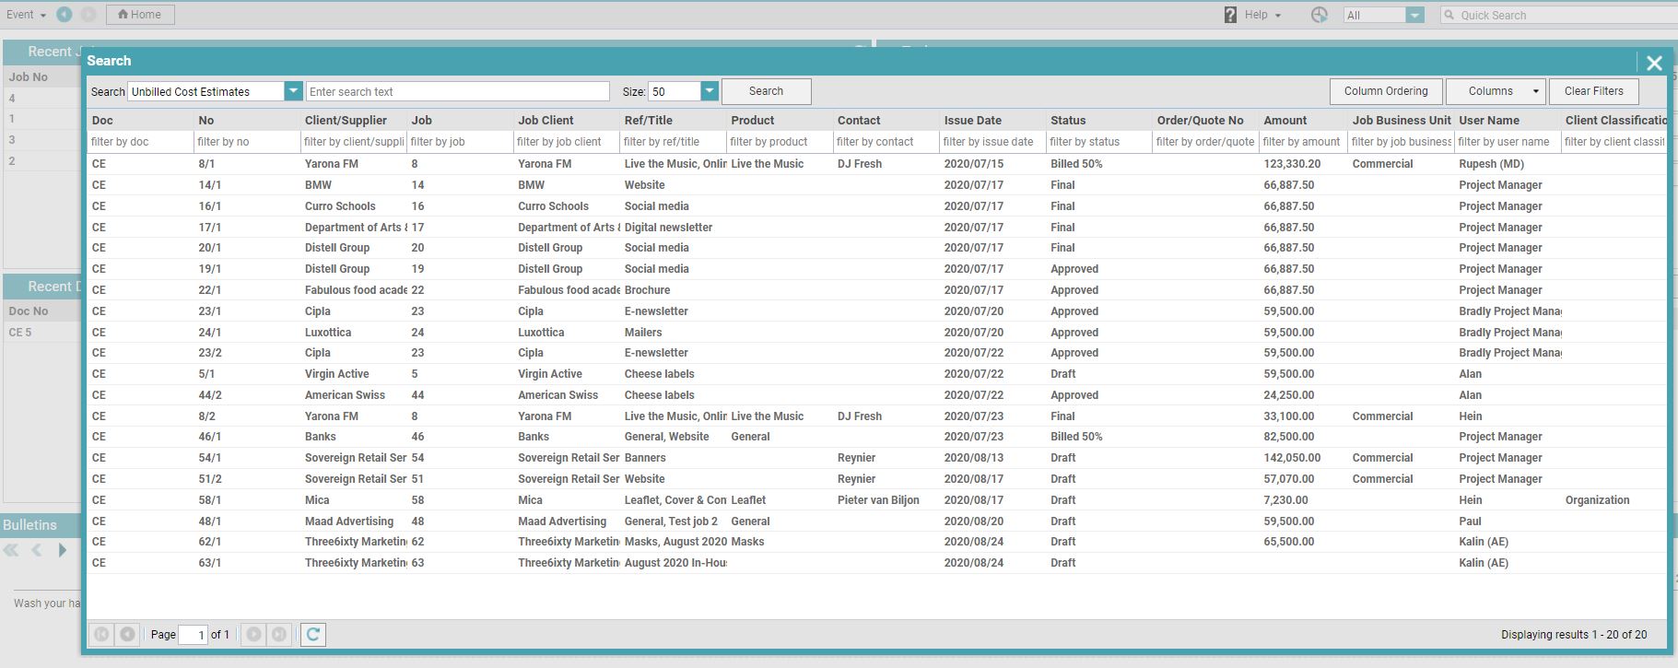1678x668 pixels.
Task: Click amount 123,330.20
Action: [1292, 164]
